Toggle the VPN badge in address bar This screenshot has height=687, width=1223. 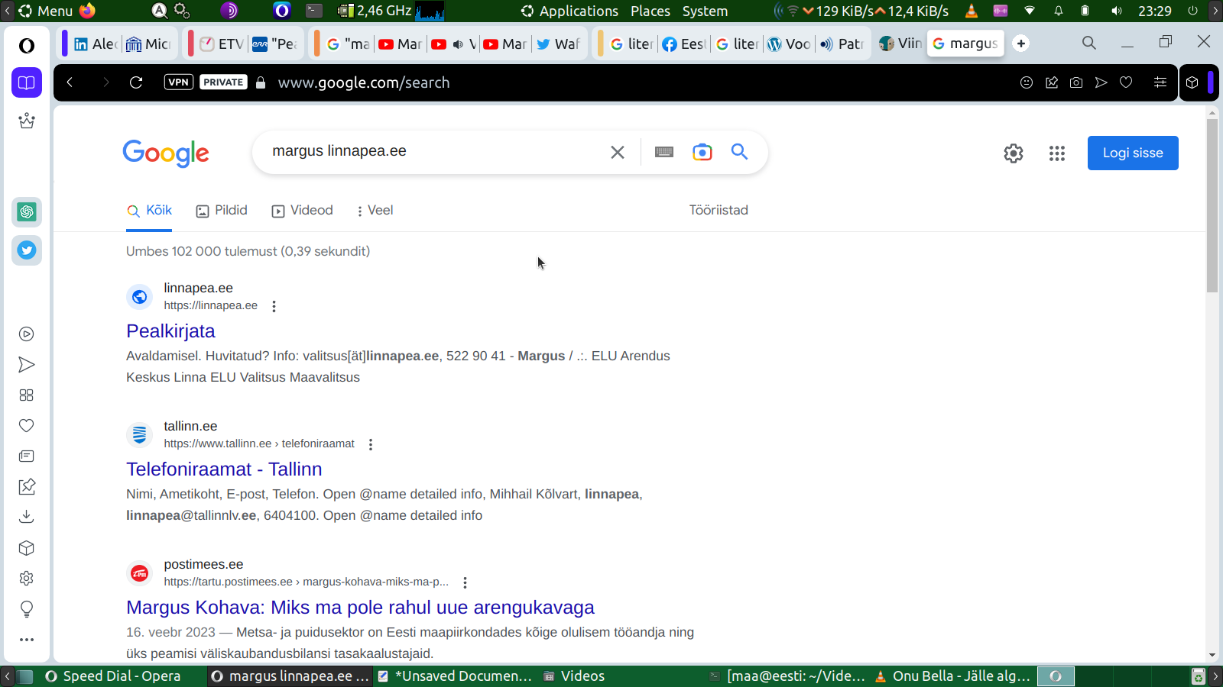click(x=179, y=82)
